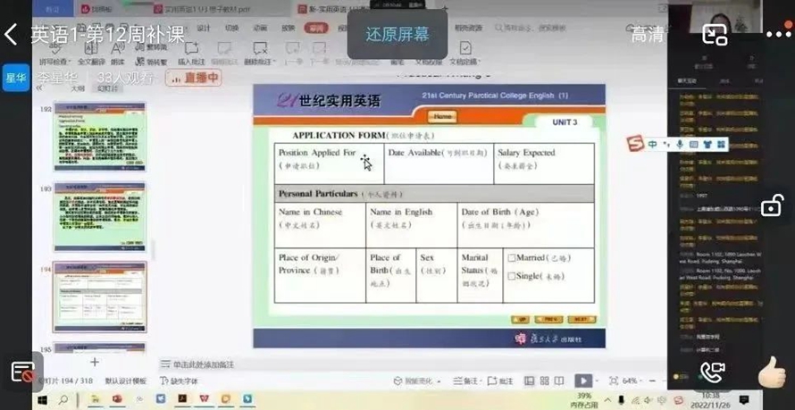Screen dimensions: 795x410
Task: Click the 还原屏幕 restore screen button
Action: [397, 35]
